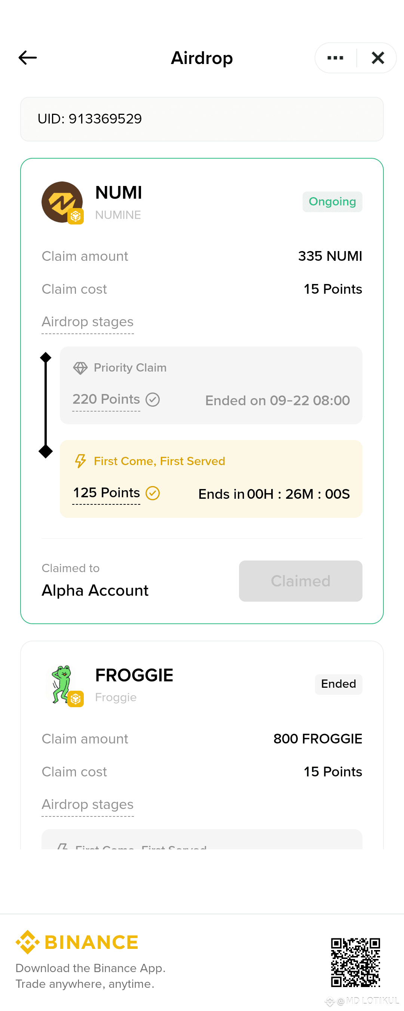Select the UID 913369529 field
Screen dimensions: 404x1011
tap(202, 119)
